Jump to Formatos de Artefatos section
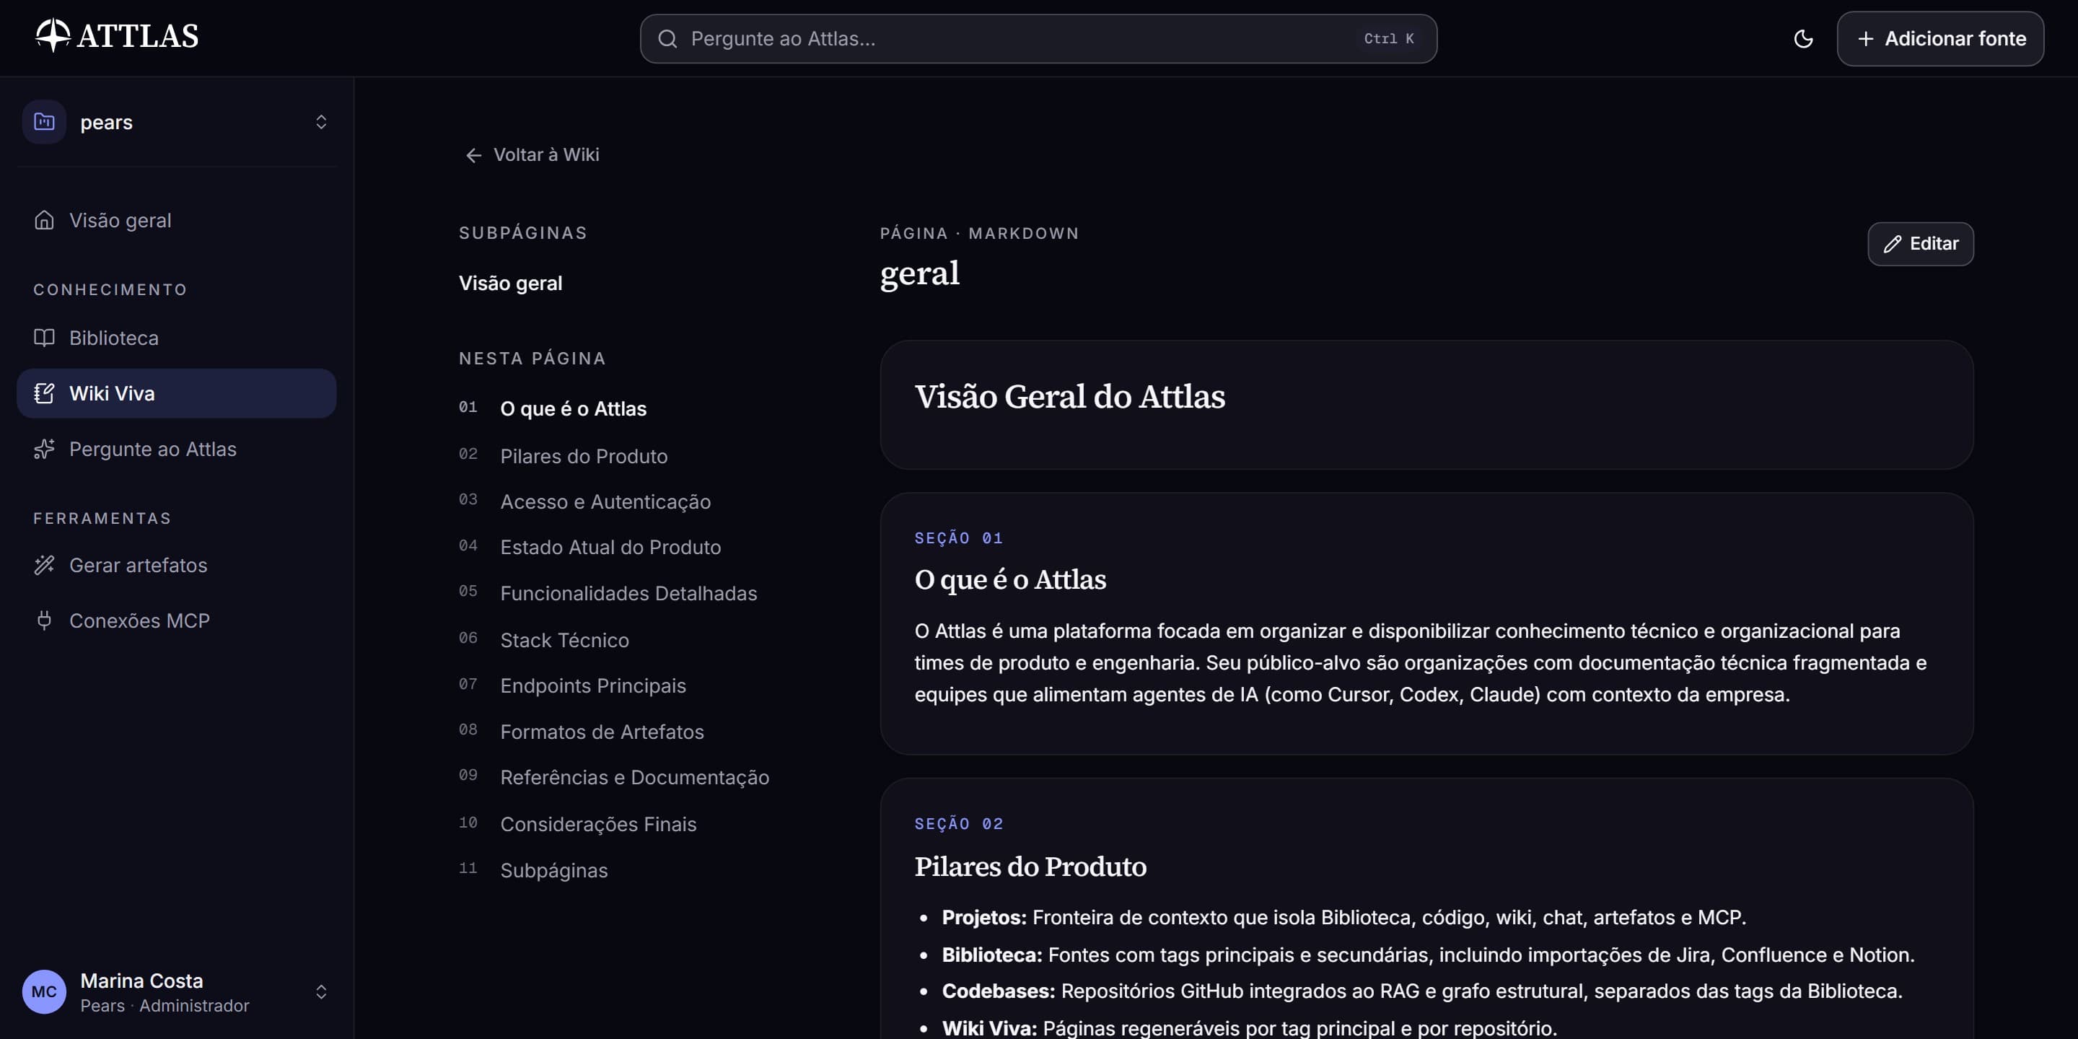2078x1039 pixels. click(602, 732)
